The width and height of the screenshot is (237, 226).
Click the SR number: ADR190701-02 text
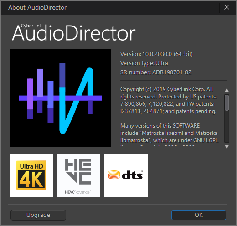[156, 72]
